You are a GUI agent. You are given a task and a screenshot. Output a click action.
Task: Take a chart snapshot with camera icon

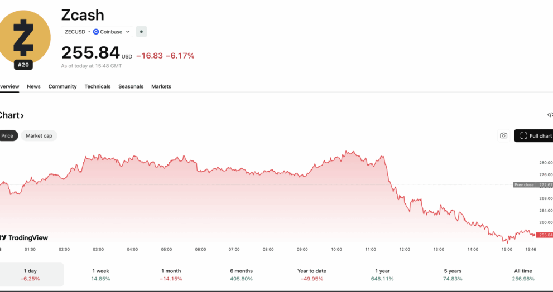(x=503, y=135)
